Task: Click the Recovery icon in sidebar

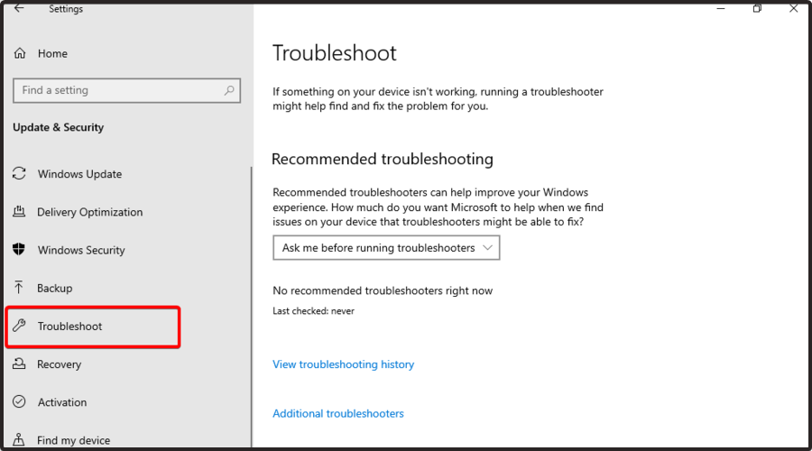Action: tap(19, 364)
